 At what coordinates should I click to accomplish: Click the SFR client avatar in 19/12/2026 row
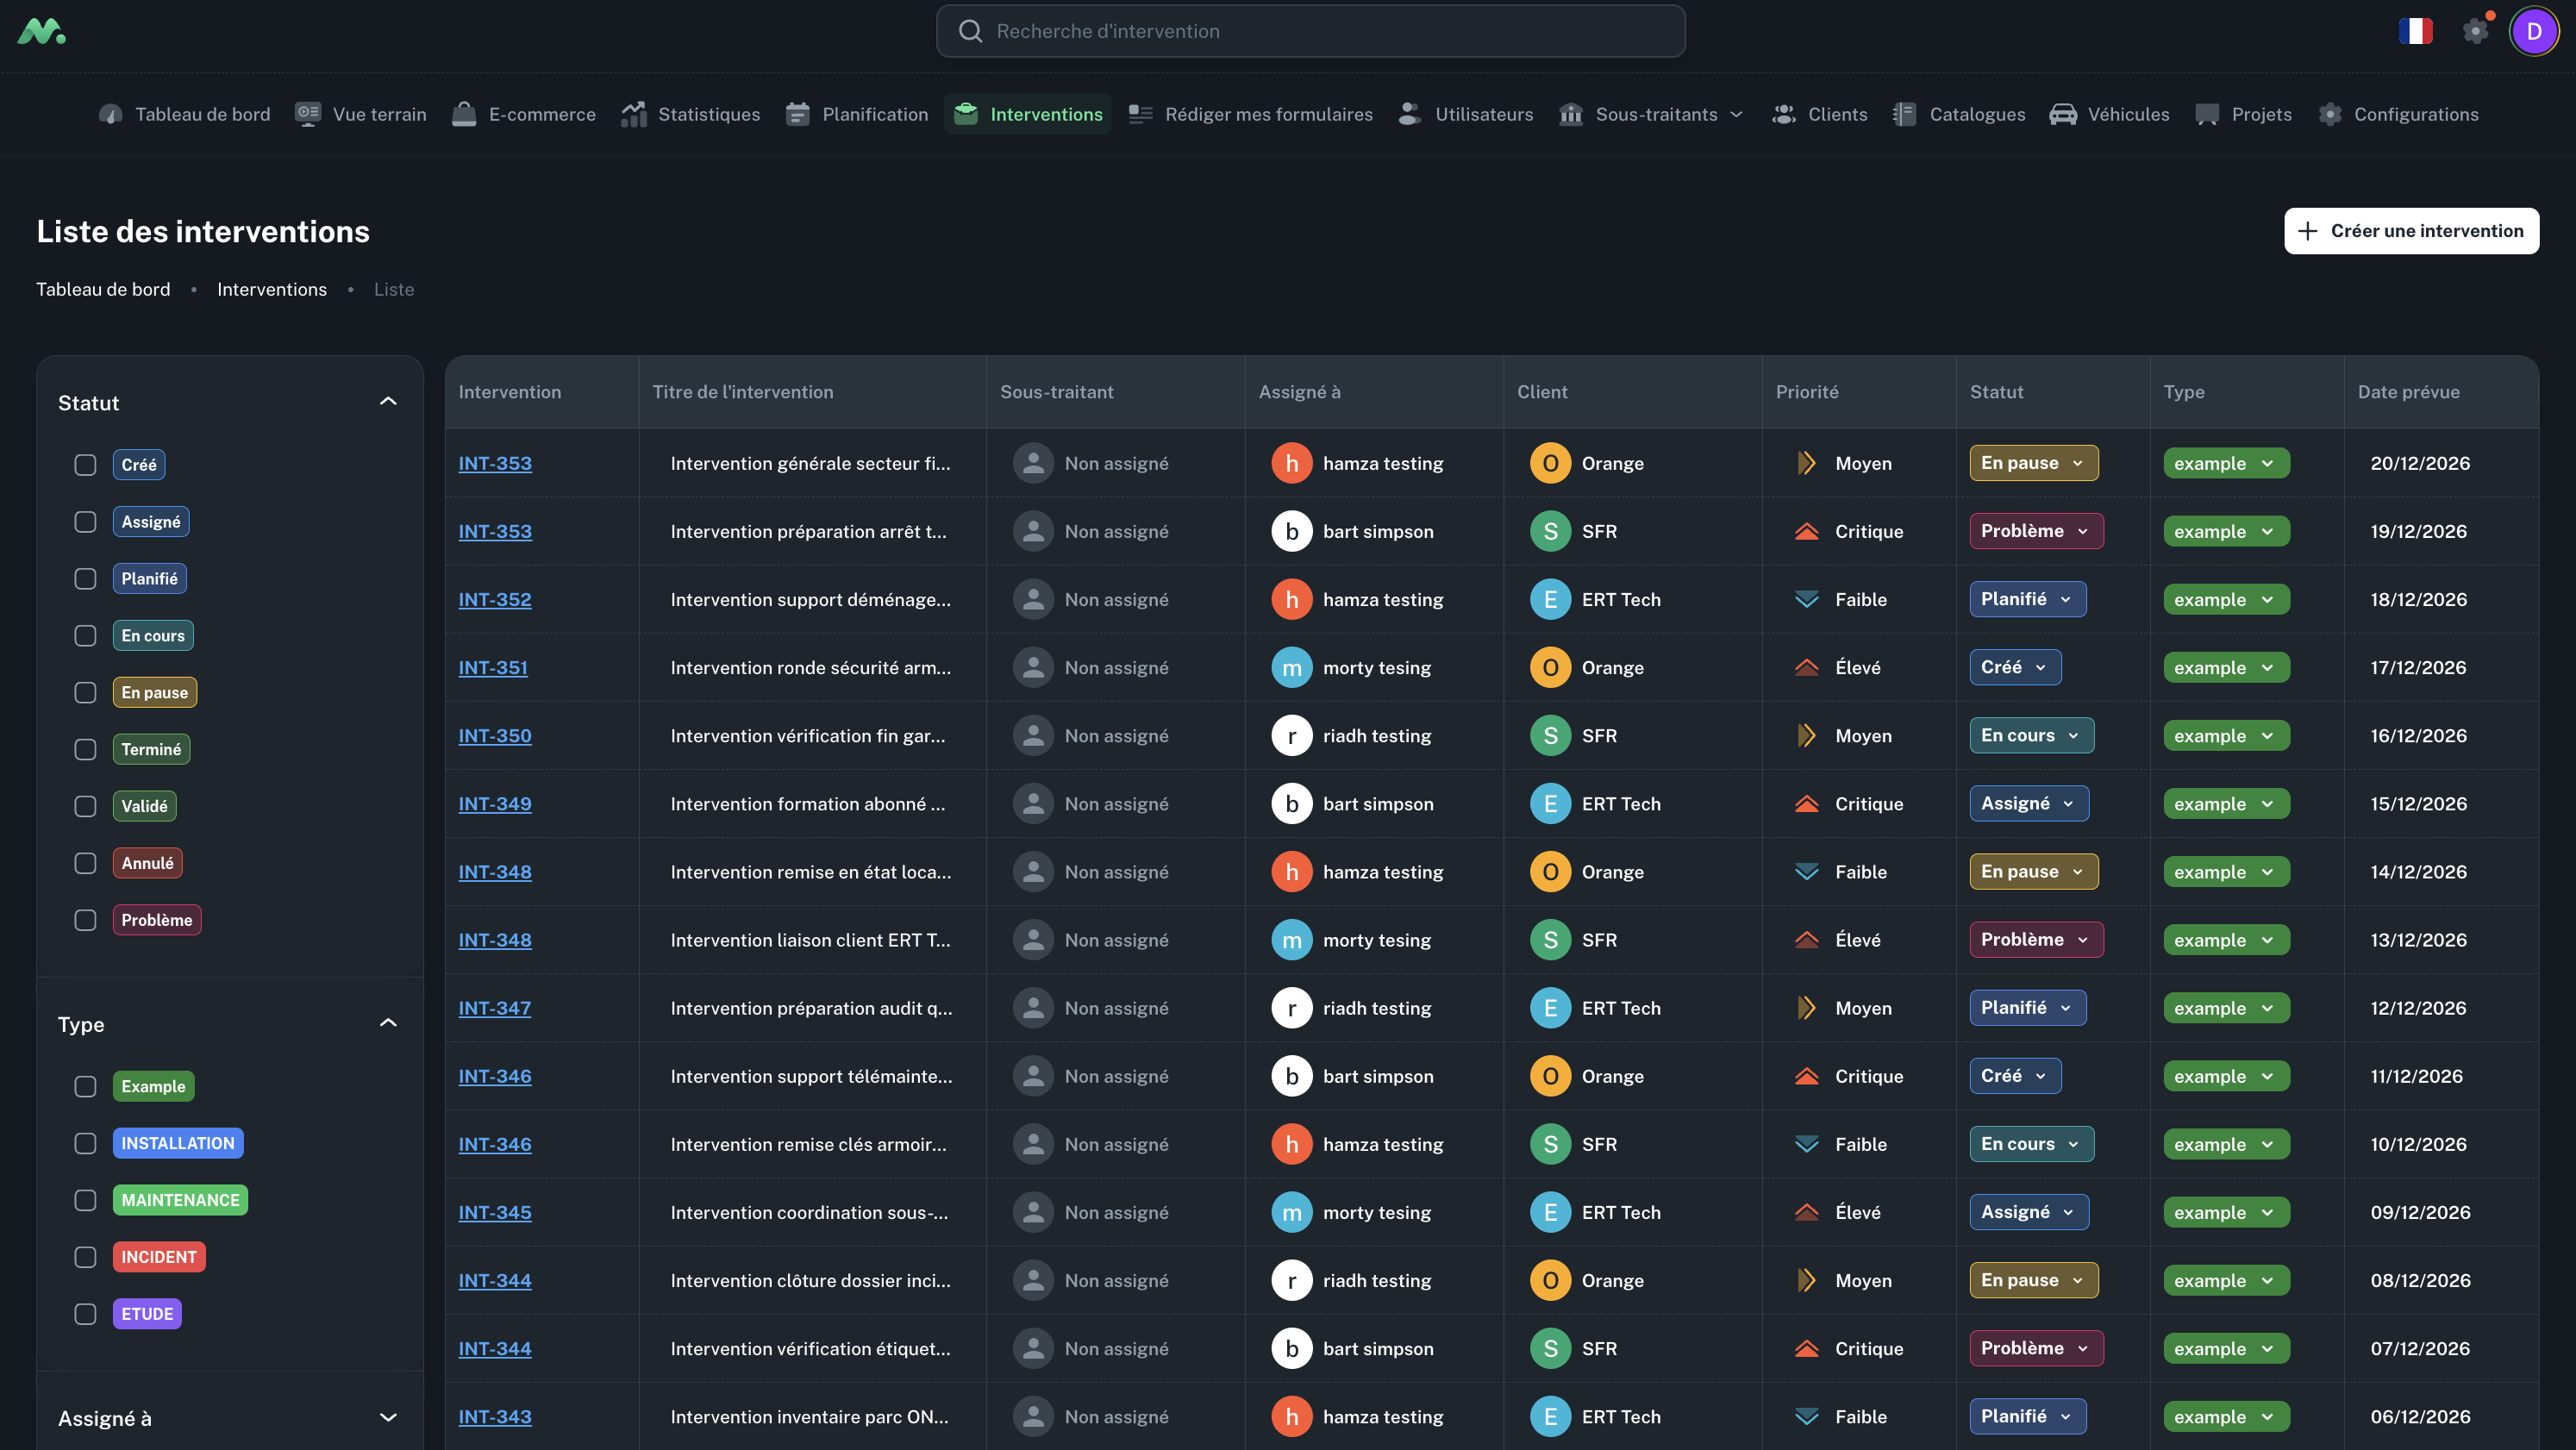coord(1550,531)
